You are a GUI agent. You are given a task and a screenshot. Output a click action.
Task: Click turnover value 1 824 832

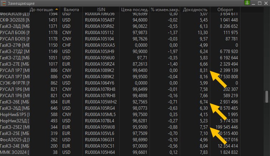coord(229,152)
